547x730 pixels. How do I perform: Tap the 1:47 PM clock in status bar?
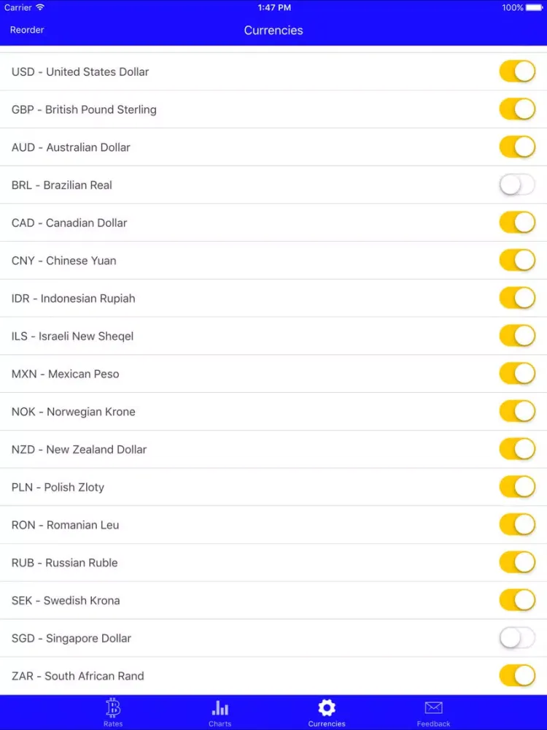(x=274, y=8)
